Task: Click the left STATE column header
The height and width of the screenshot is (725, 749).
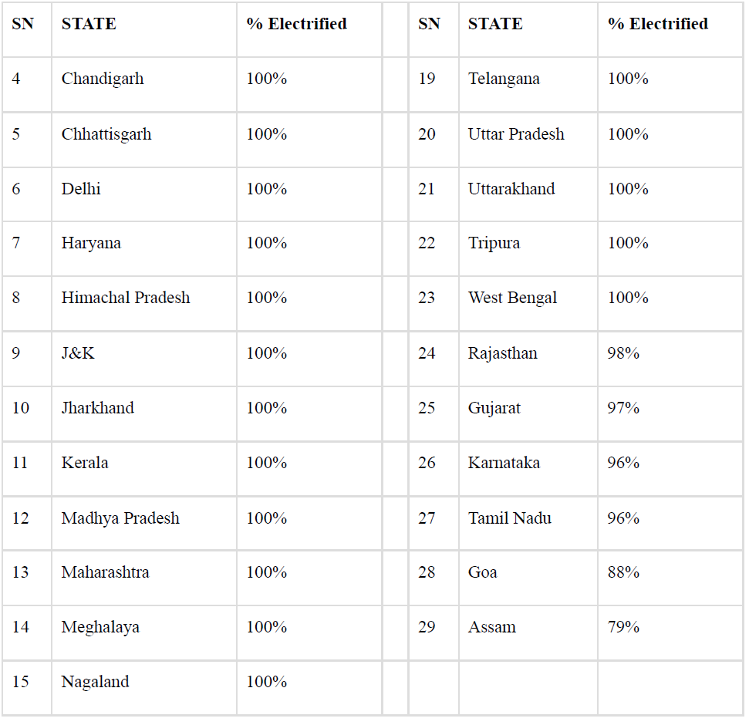Action: [89, 24]
